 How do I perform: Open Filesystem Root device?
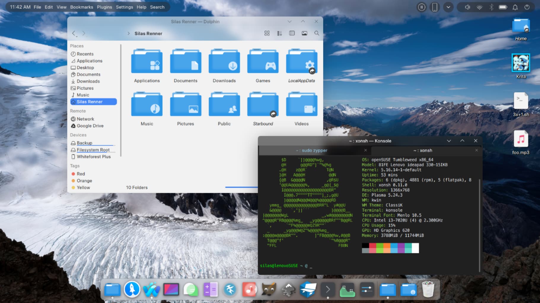(93, 150)
